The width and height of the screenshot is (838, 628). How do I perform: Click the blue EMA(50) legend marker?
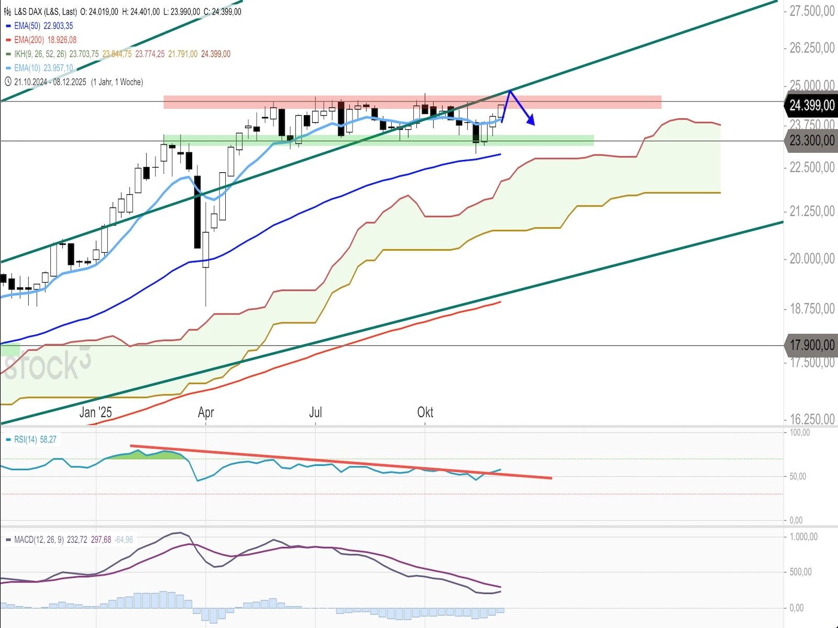tap(8, 26)
